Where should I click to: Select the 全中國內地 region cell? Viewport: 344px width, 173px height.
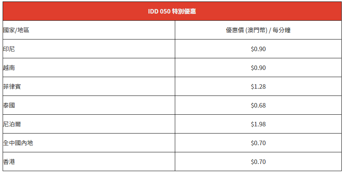18,143
